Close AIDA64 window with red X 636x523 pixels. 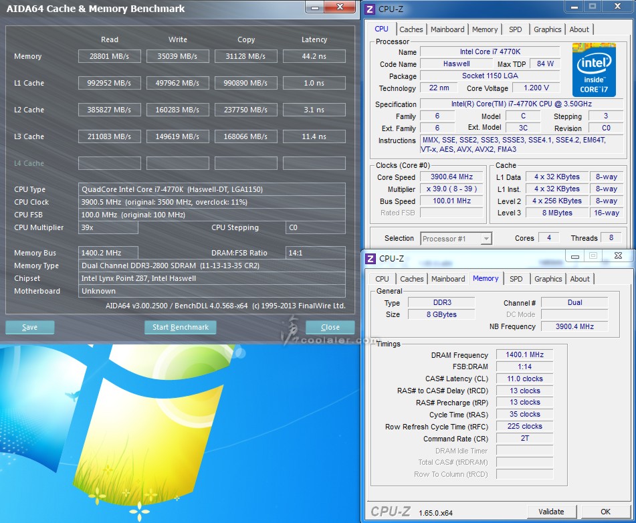click(x=340, y=7)
